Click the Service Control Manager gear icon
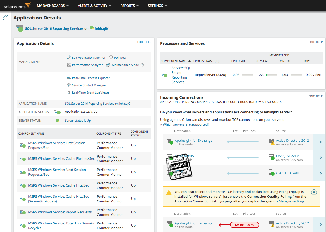326x232 pixels. (x=69, y=85)
